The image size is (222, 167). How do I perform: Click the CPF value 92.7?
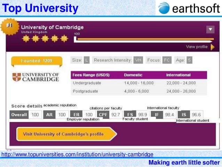click(116, 115)
